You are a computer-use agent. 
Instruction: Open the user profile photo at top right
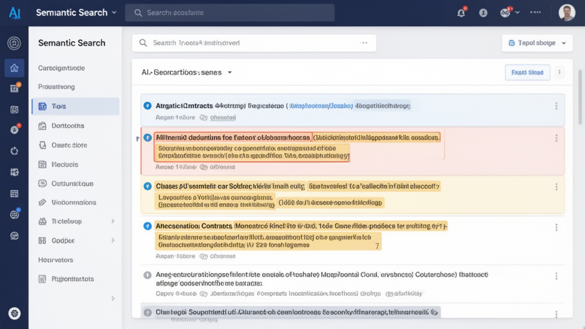point(567,13)
